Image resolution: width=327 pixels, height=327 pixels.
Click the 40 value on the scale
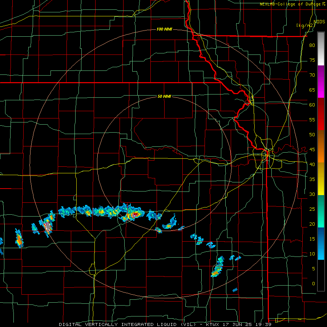[x=312, y=164]
